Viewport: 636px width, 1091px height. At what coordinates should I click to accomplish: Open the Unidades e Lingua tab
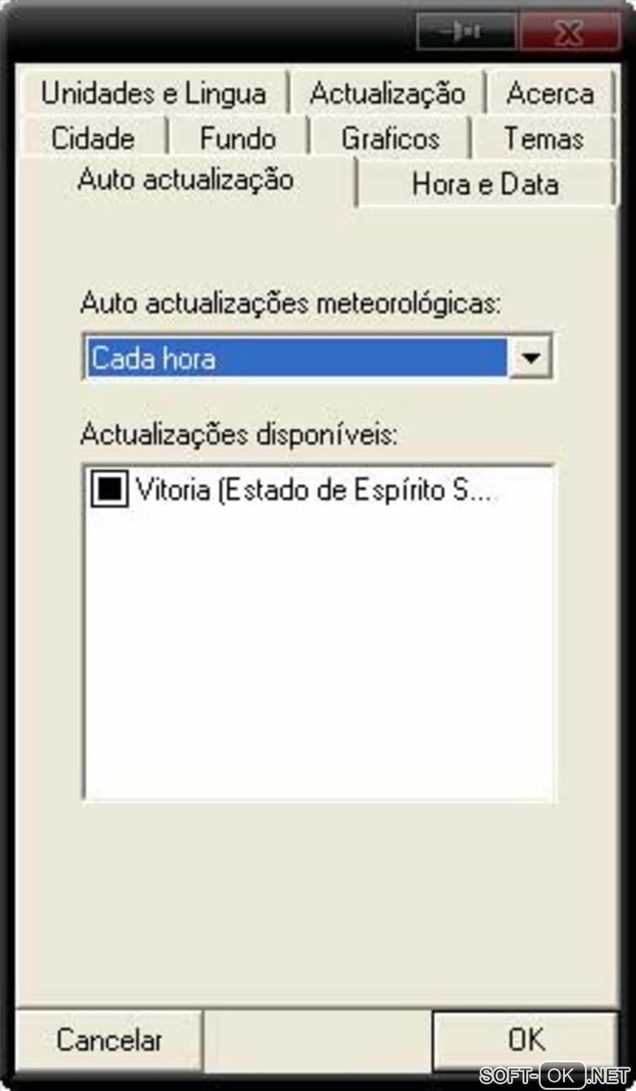click(154, 94)
